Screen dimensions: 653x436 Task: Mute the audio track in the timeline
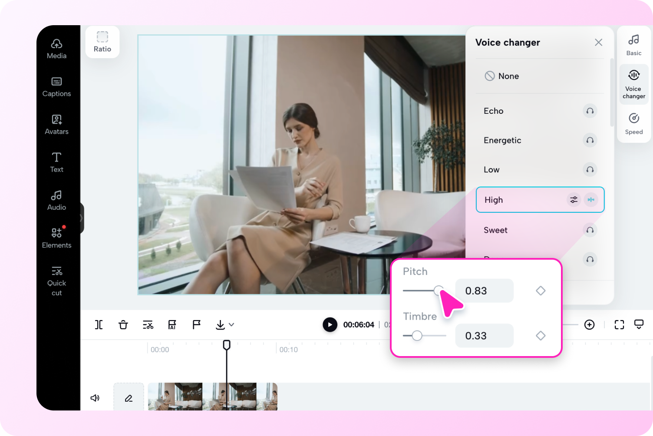click(x=95, y=397)
